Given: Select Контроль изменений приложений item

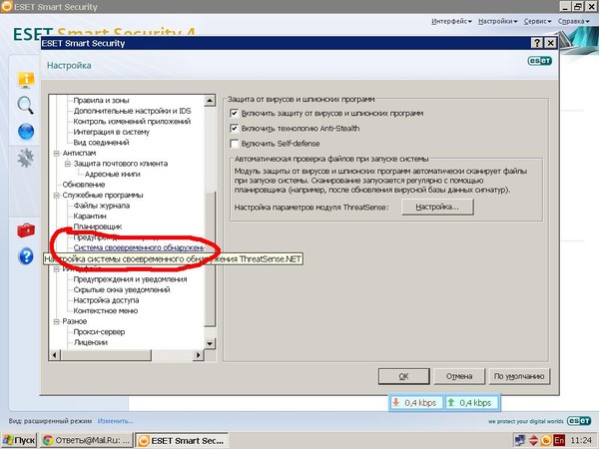Looking at the screenshot, I should coord(132,122).
